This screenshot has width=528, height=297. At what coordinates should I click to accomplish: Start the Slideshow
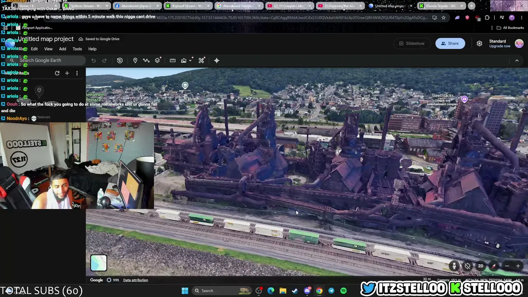coord(412,43)
